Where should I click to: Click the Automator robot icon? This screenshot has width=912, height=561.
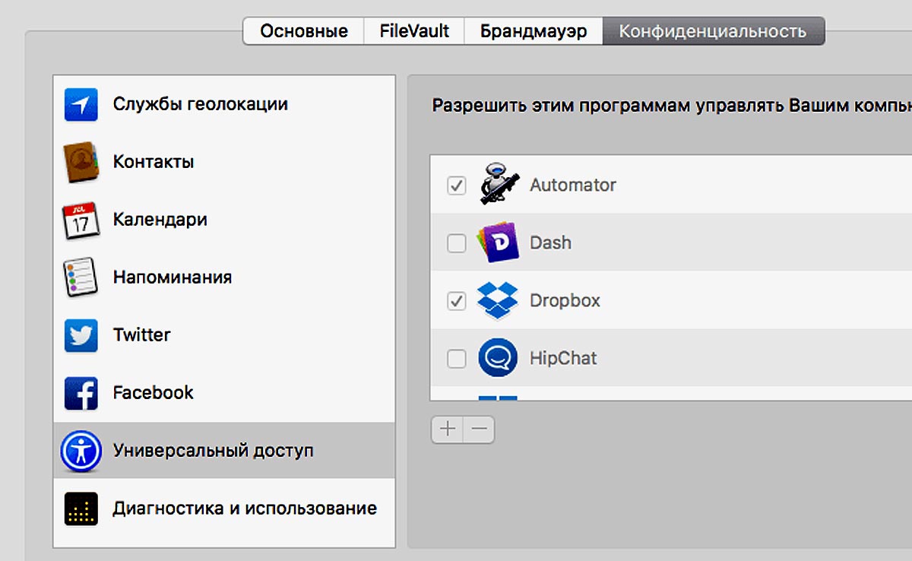pos(499,184)
